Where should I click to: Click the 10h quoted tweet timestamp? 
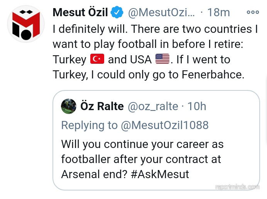197,106
